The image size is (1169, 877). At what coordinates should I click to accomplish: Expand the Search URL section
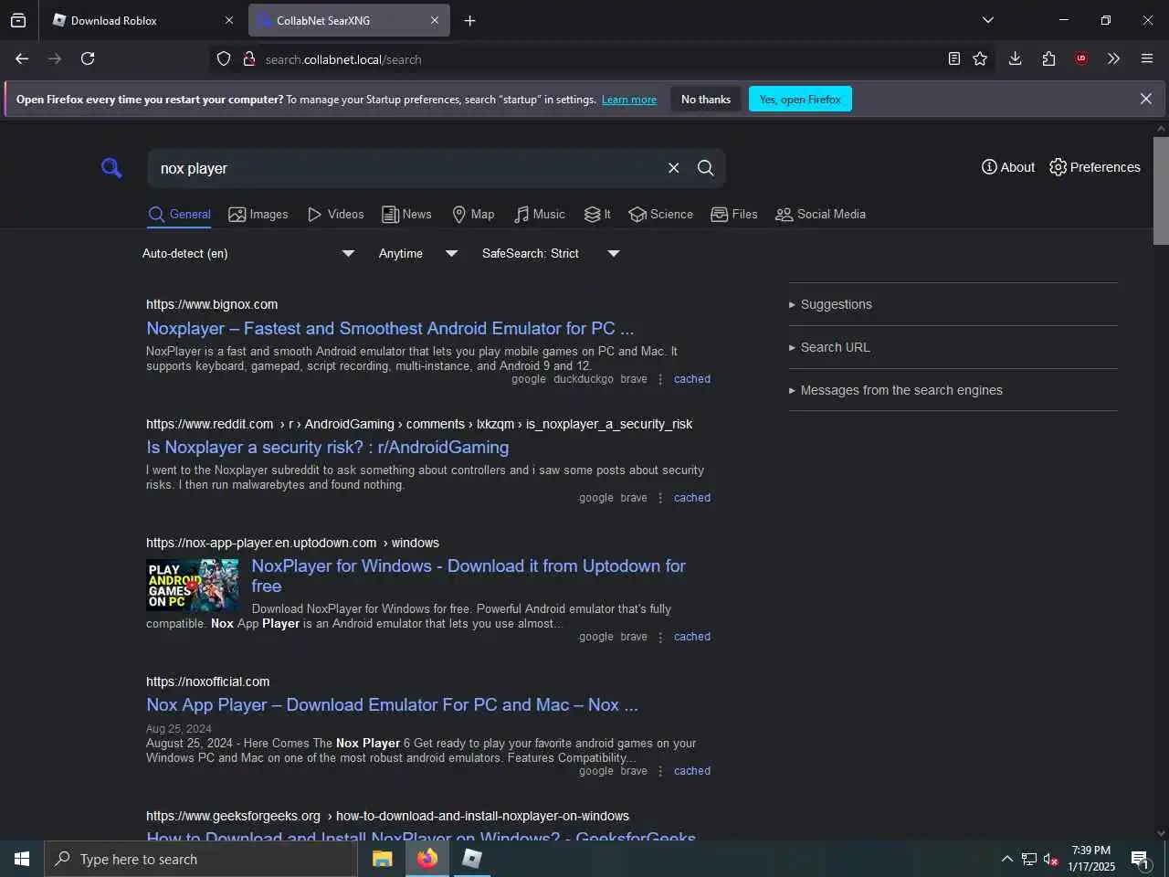pos(829,347)
